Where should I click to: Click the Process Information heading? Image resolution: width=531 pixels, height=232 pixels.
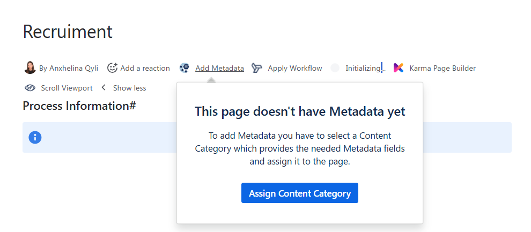coord(79,106)
